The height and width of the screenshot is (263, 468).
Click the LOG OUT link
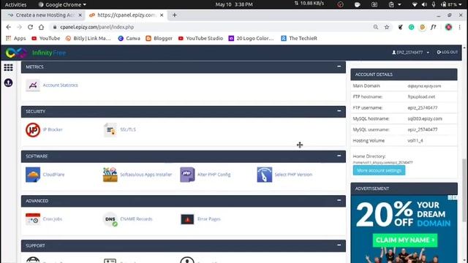447,52
